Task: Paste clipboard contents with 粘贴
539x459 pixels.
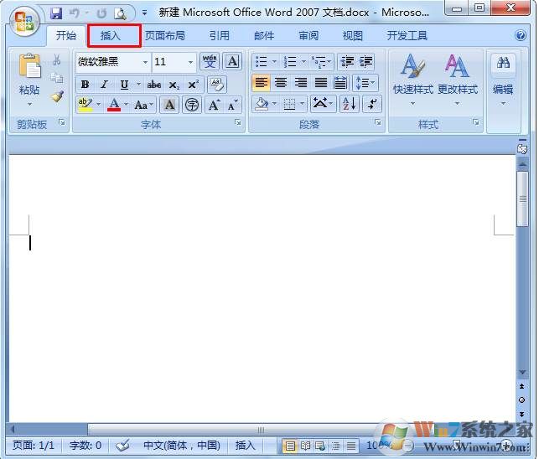Action: coord(29,80)
